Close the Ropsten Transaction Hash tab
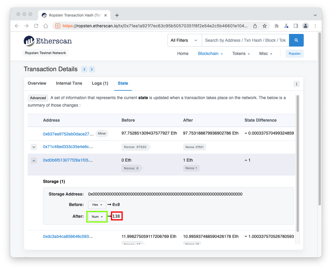The image size is (332, 270). (x=106, y=15)
